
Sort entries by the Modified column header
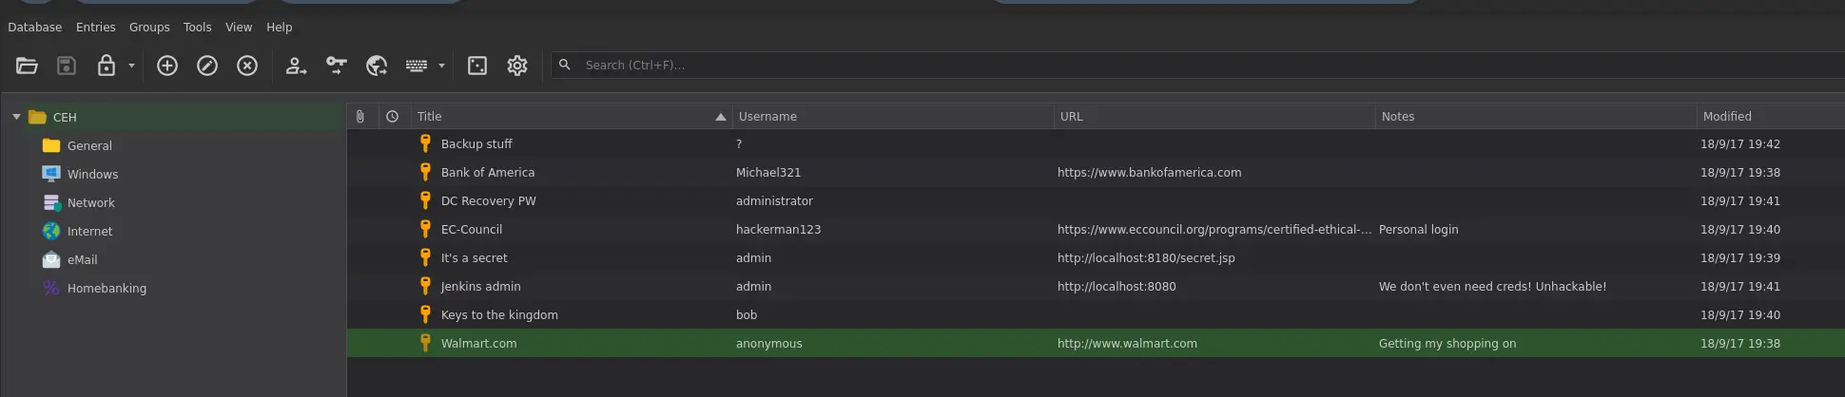pos(1726,117)
